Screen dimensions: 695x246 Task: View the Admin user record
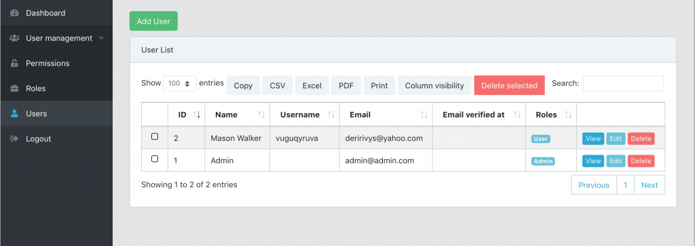(593, 161)
